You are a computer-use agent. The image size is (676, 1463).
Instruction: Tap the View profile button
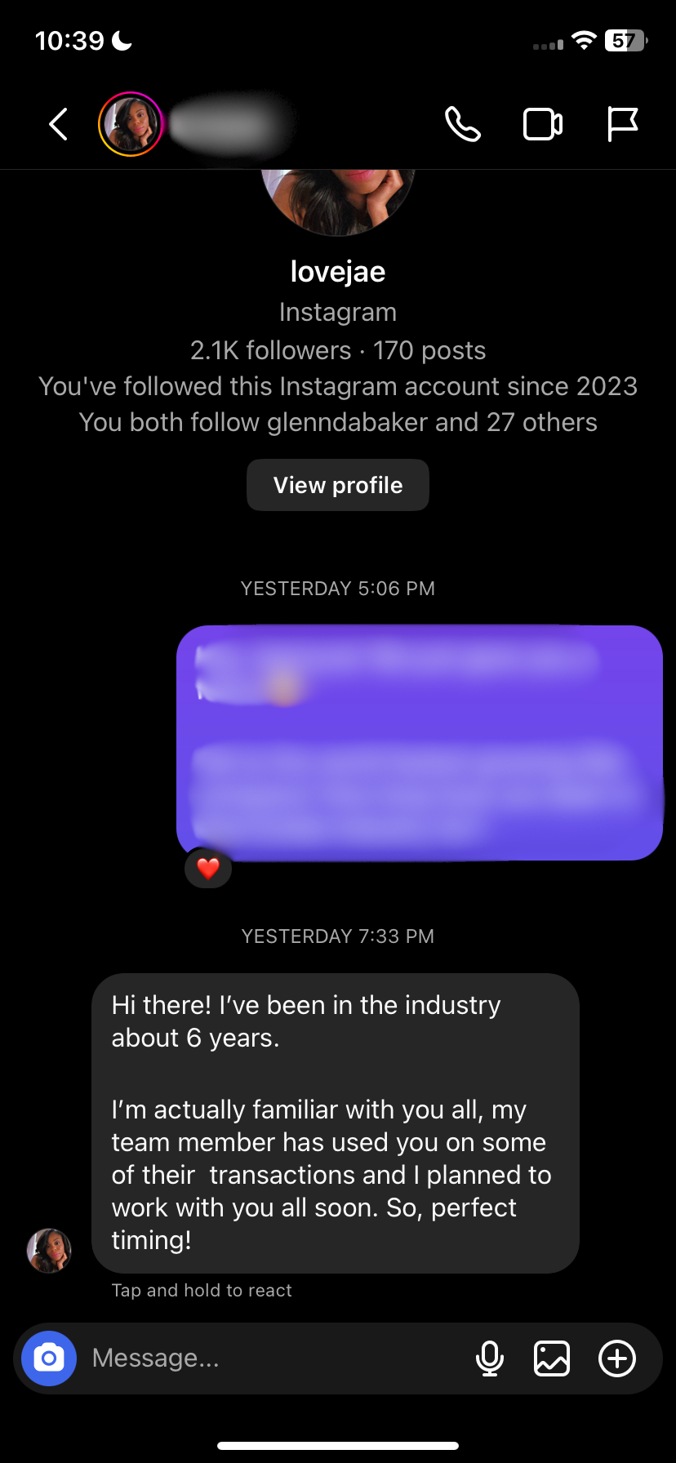(x=338, y=485)
